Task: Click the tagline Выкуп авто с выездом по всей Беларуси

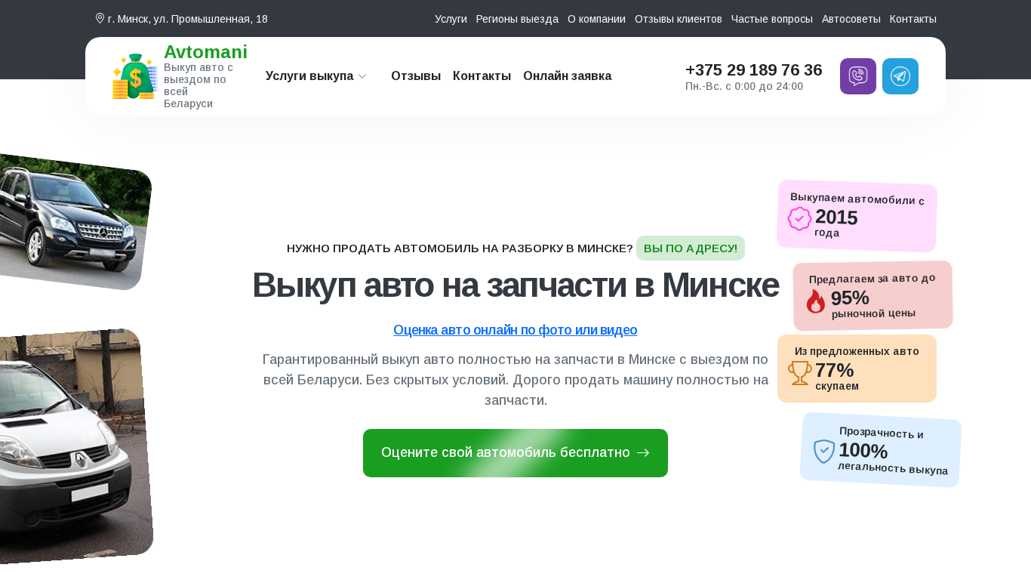Action: click(x=200, y=85)
